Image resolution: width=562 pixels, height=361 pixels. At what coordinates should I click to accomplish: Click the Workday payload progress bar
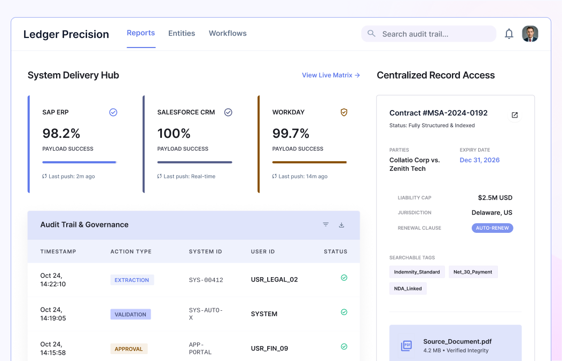310,162
